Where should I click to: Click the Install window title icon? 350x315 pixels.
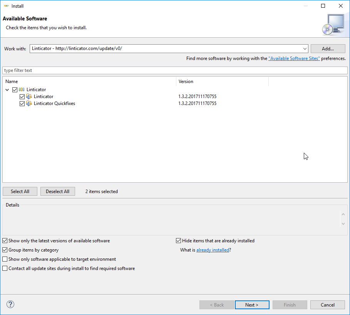click(x=7, y=6)
